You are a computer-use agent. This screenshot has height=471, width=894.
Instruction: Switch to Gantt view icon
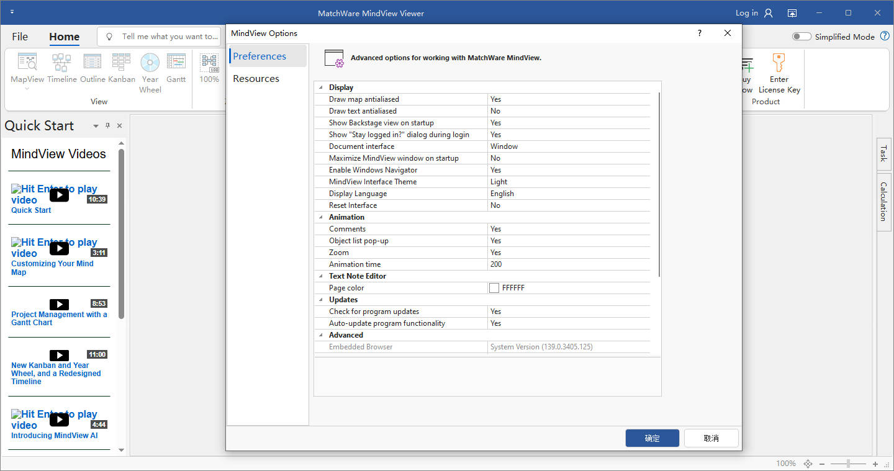tap(176, 63)
